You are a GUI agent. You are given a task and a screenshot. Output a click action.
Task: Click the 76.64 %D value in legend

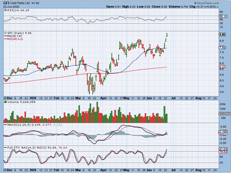pyautogui.click(x=63, y=148)
